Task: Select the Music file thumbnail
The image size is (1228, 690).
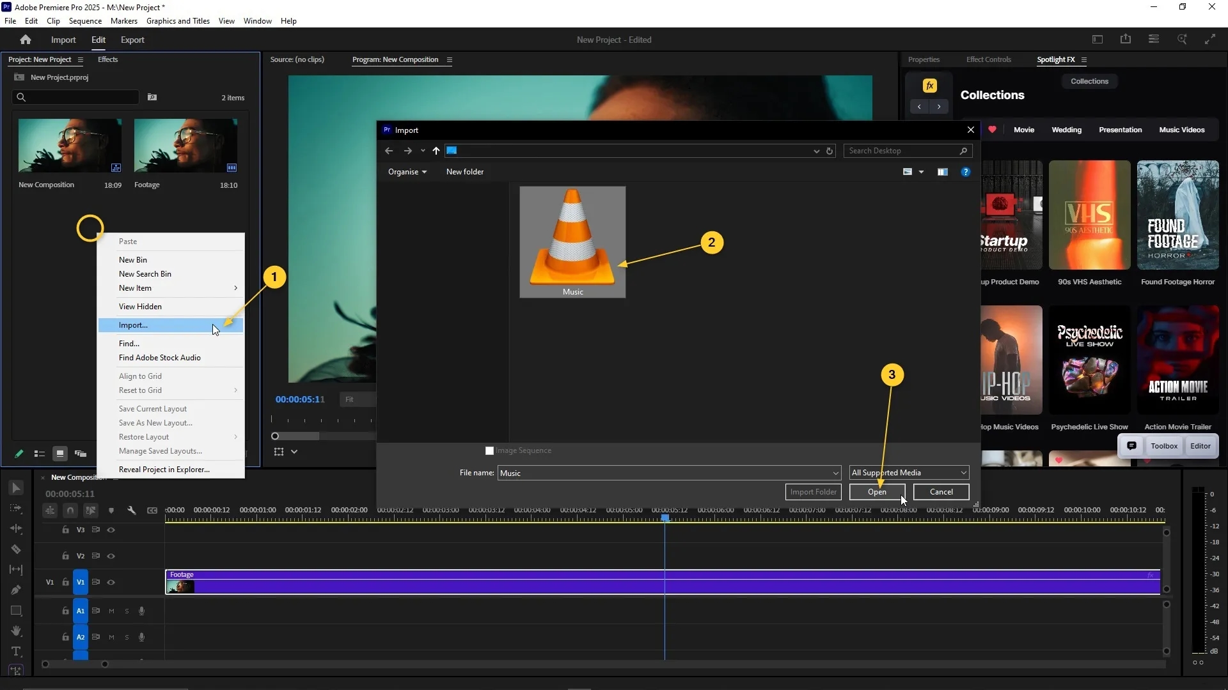Action: tap(572, 242)
